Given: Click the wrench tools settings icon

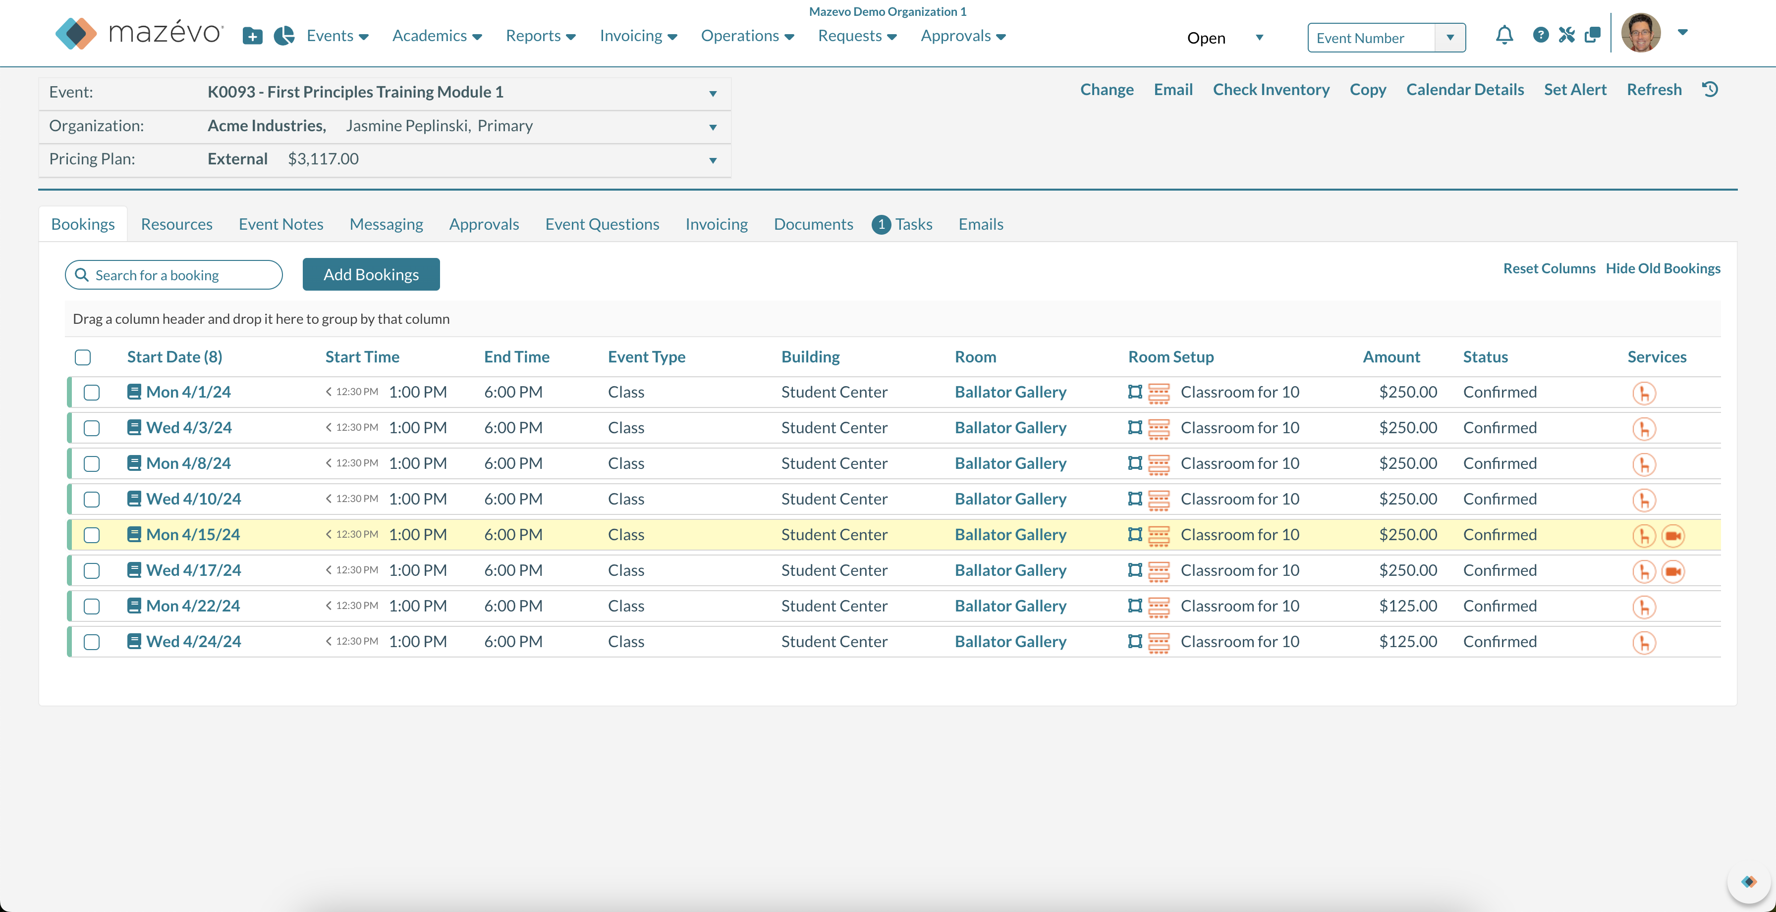Looking at the screenshot, I should click(1566, 35).
